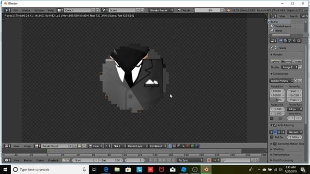Toggle the red auto-keyframe record button
310x174 pixels.
coord(209,160)
